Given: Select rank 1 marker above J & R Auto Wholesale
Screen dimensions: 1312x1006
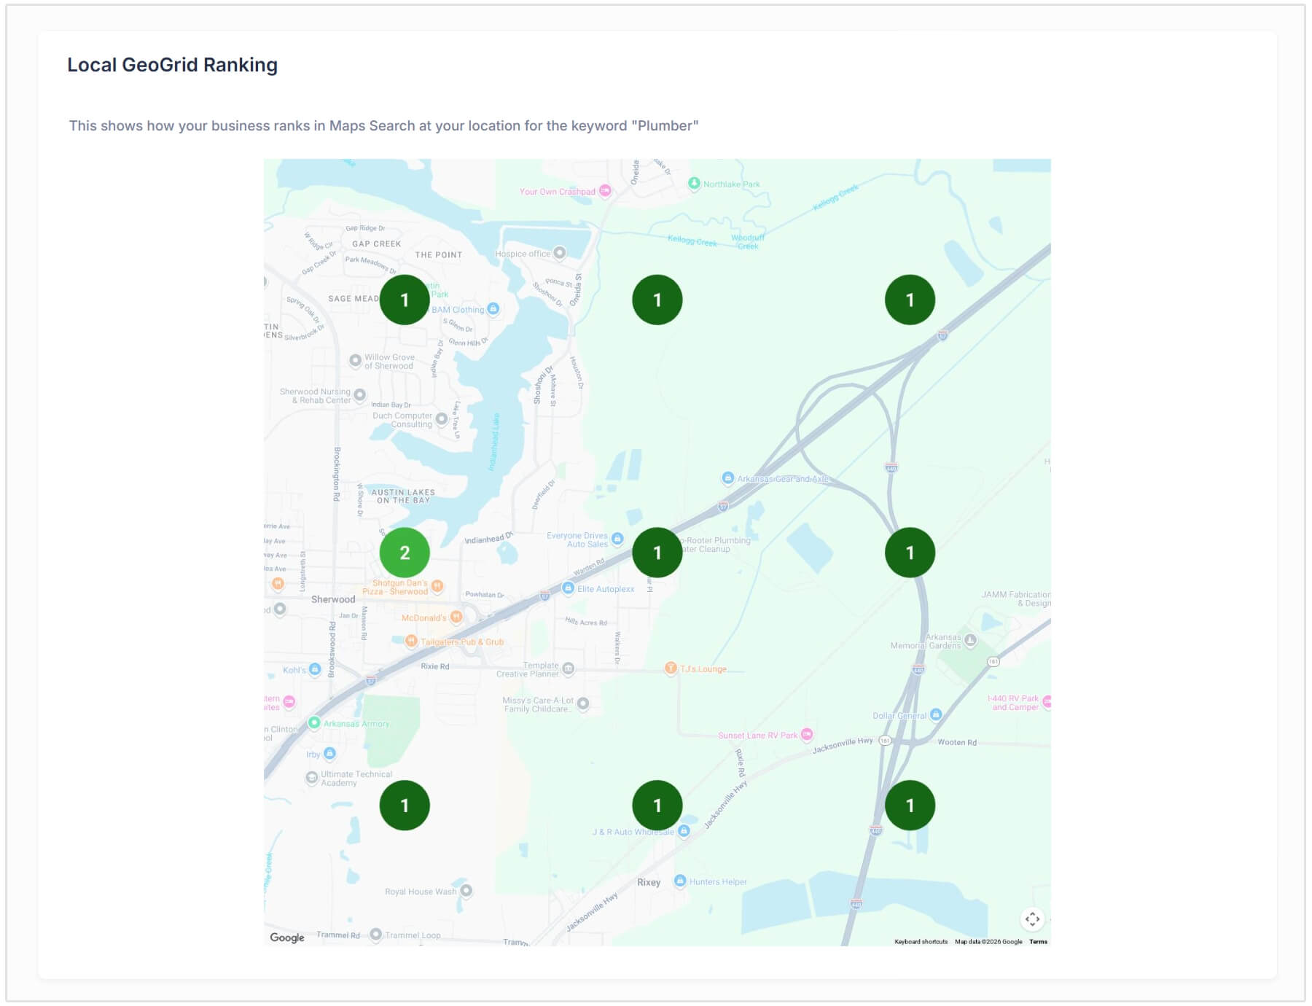Looking at the screenshot, I should tap(657, 806).
